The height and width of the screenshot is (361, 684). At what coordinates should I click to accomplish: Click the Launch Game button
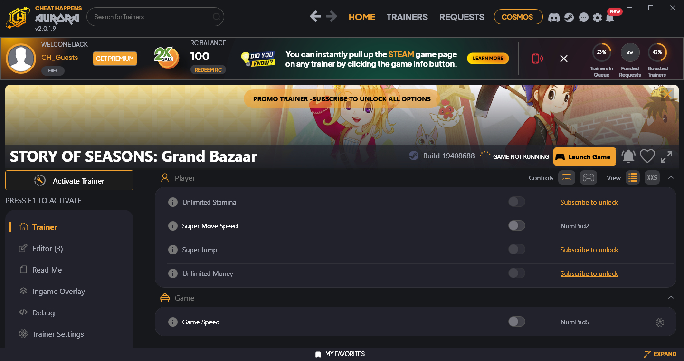[584, 157]
